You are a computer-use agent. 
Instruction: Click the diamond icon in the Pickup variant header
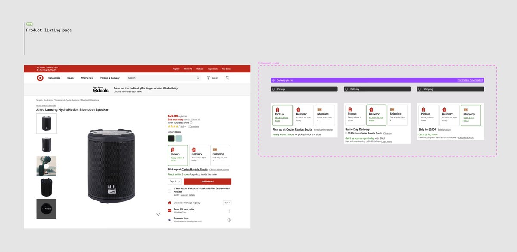274,89
